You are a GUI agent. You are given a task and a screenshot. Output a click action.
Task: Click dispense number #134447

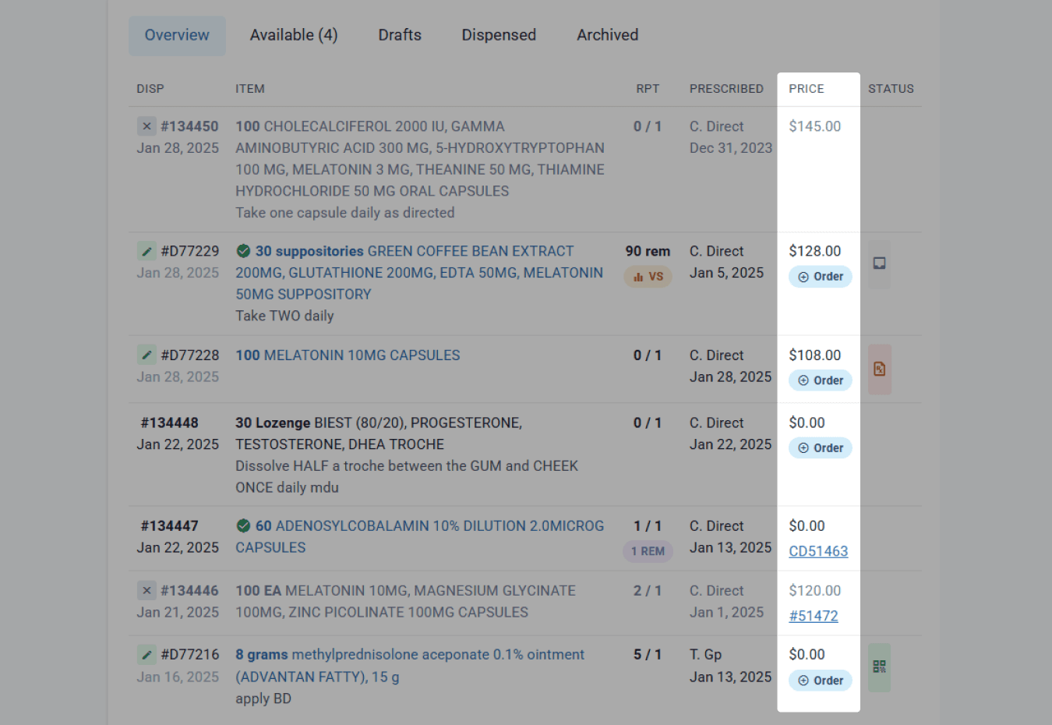[170, 525]
